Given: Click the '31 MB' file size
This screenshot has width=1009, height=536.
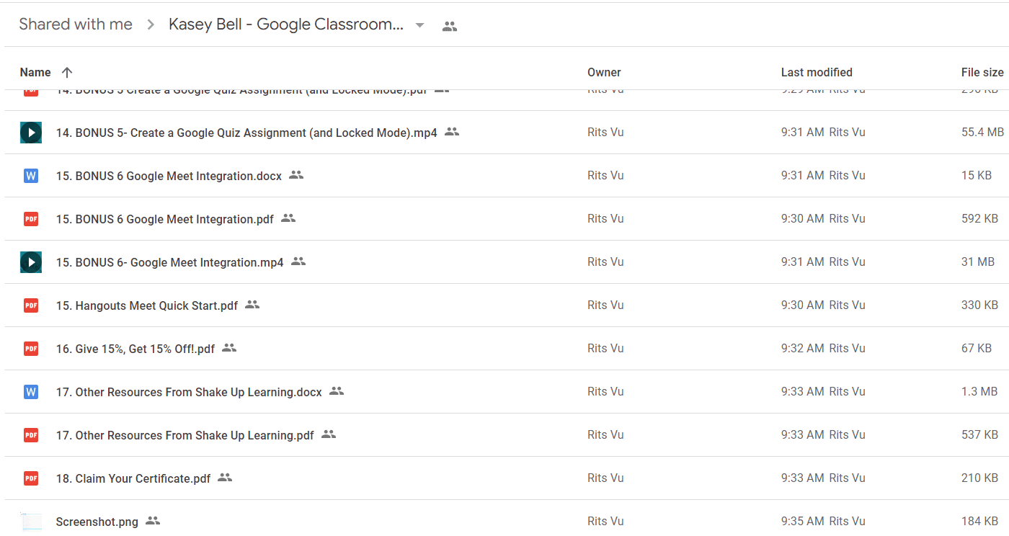Looking at the screenshot, I should [978, 262].
